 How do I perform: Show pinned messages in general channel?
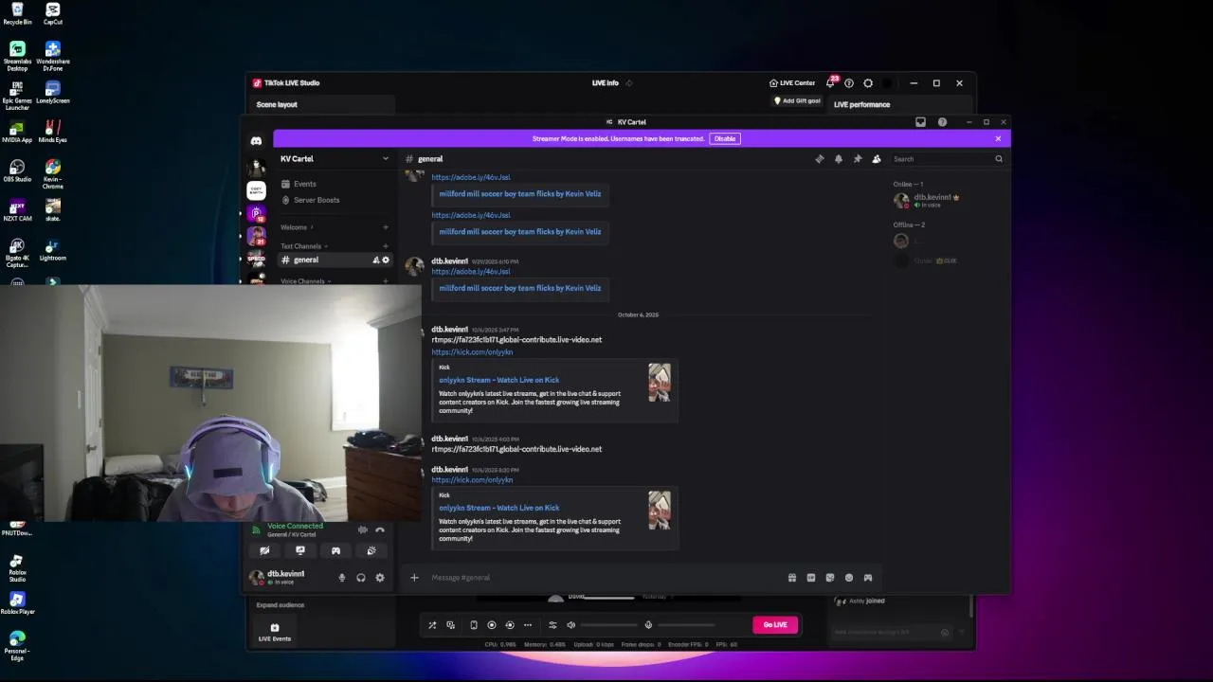858,159
